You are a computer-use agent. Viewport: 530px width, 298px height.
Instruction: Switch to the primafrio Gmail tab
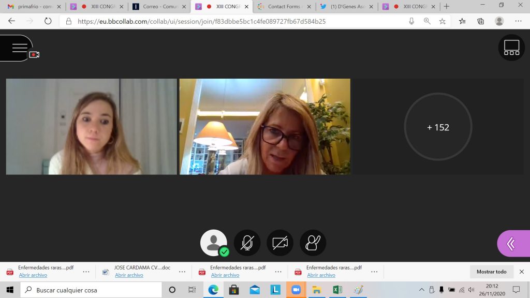(x=32, y=7)
